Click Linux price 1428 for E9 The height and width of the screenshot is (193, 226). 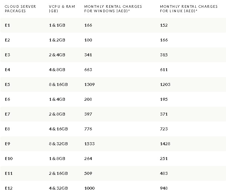coord(165,144)
